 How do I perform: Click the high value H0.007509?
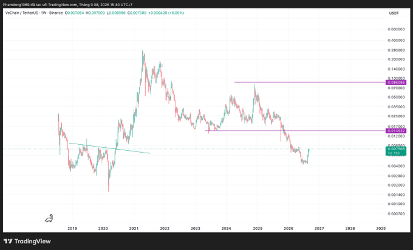click(95, 13)
